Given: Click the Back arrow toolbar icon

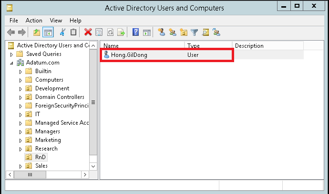Looking at the screenshot, I should click(x=11, y=32).
